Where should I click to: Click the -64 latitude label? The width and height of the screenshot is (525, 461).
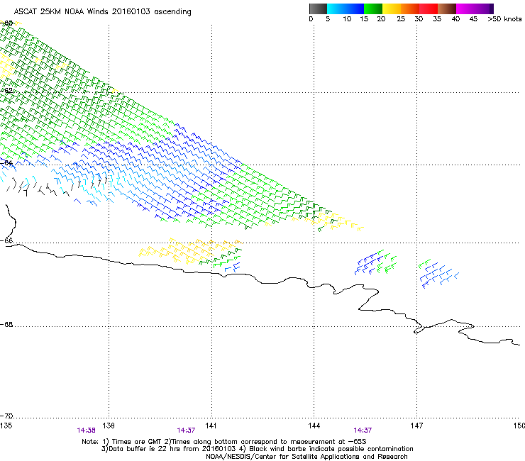click(x=6, y=163)
